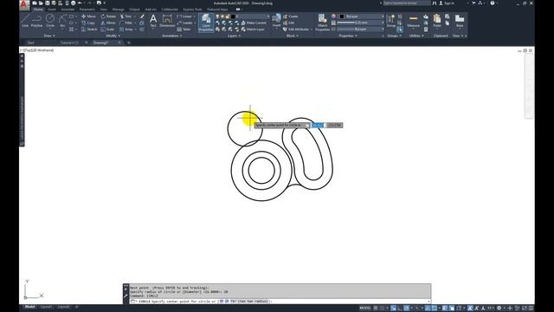The width and height of the screenshot is (554, 312).
Task: Close the Drawing2 file tab
Action: [119, 42]
